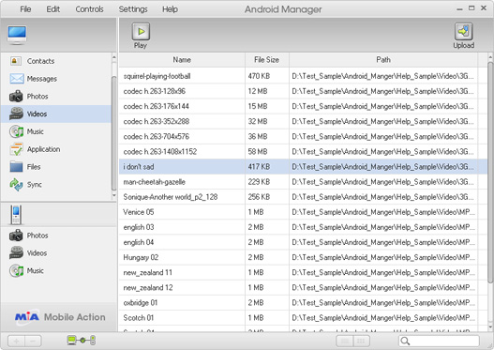This screenshot has width=494, height=350.
Task: Select the codec h.263-128x96 row
Action: tap(303, 91)
